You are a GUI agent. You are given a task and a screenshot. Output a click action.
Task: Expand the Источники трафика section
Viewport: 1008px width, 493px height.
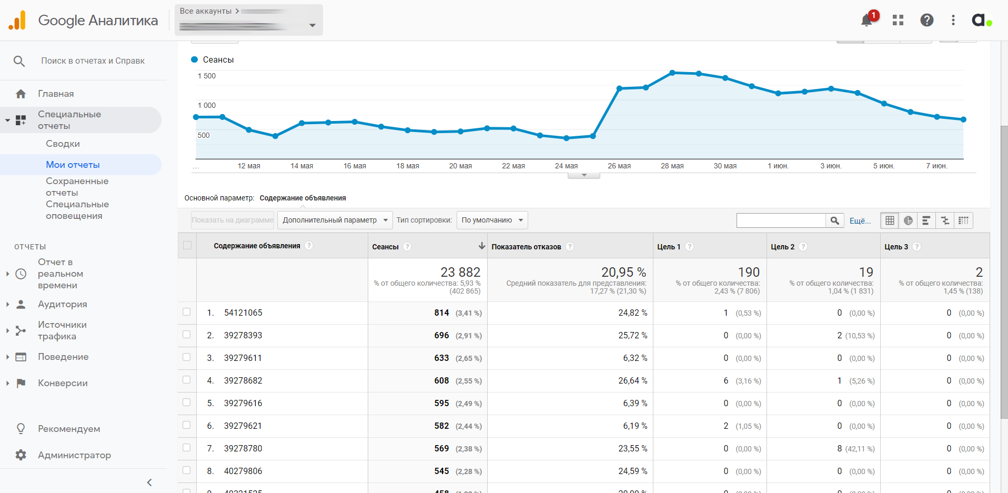tap(7, 330)
